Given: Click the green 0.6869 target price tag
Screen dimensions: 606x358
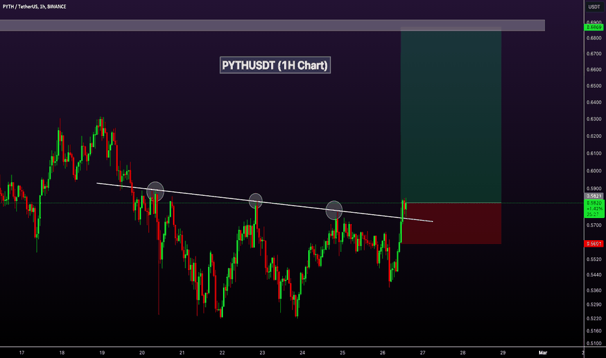Looking at the screenshot, I should [x=594, y=27].
